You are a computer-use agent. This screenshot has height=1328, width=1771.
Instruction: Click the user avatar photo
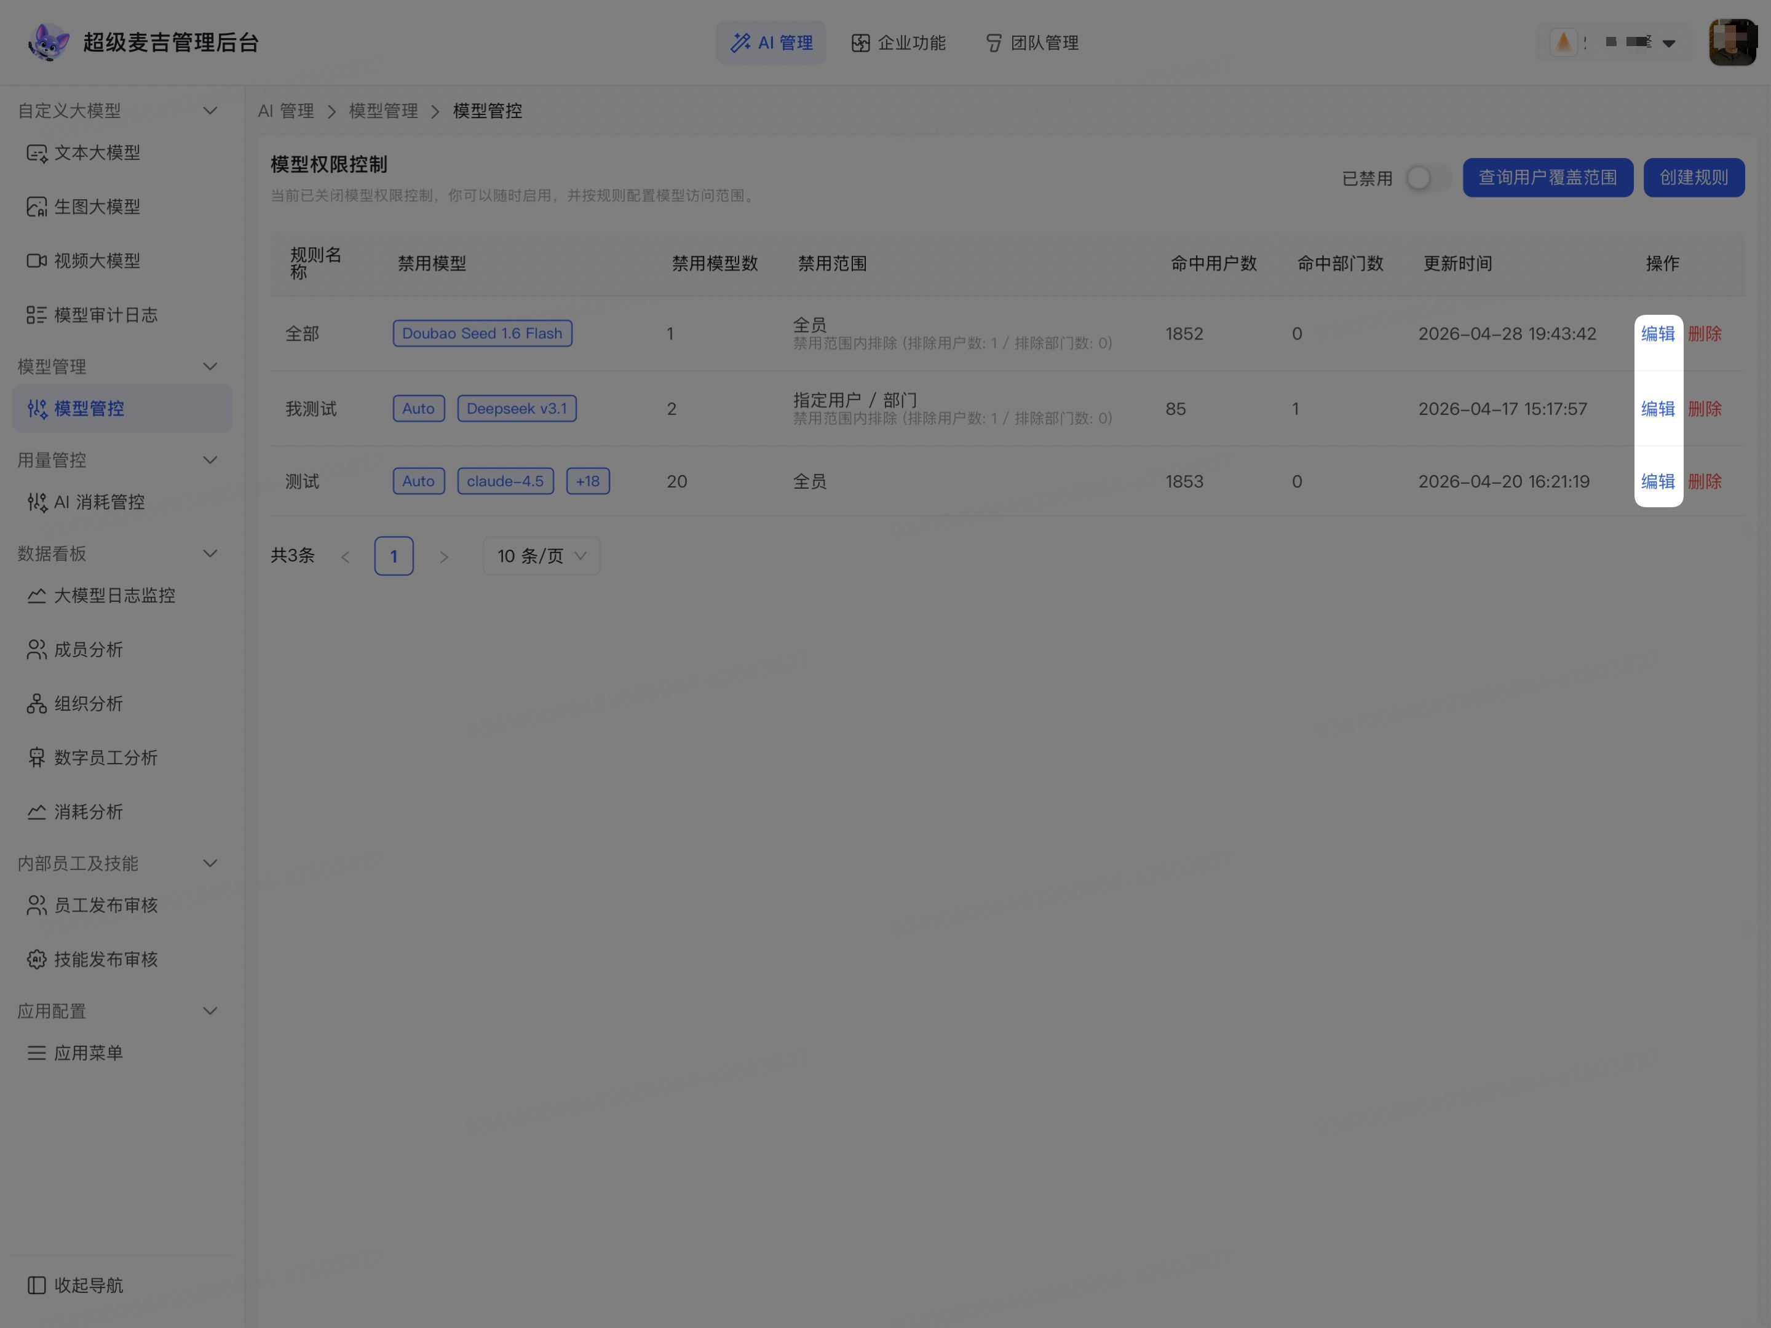pos(1733,42)
